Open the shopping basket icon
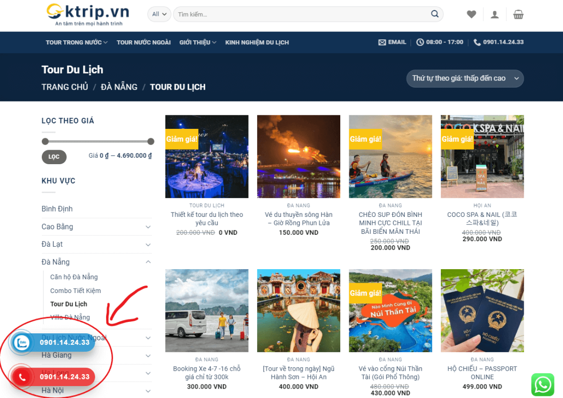563x398 pixels. [518, 14]
